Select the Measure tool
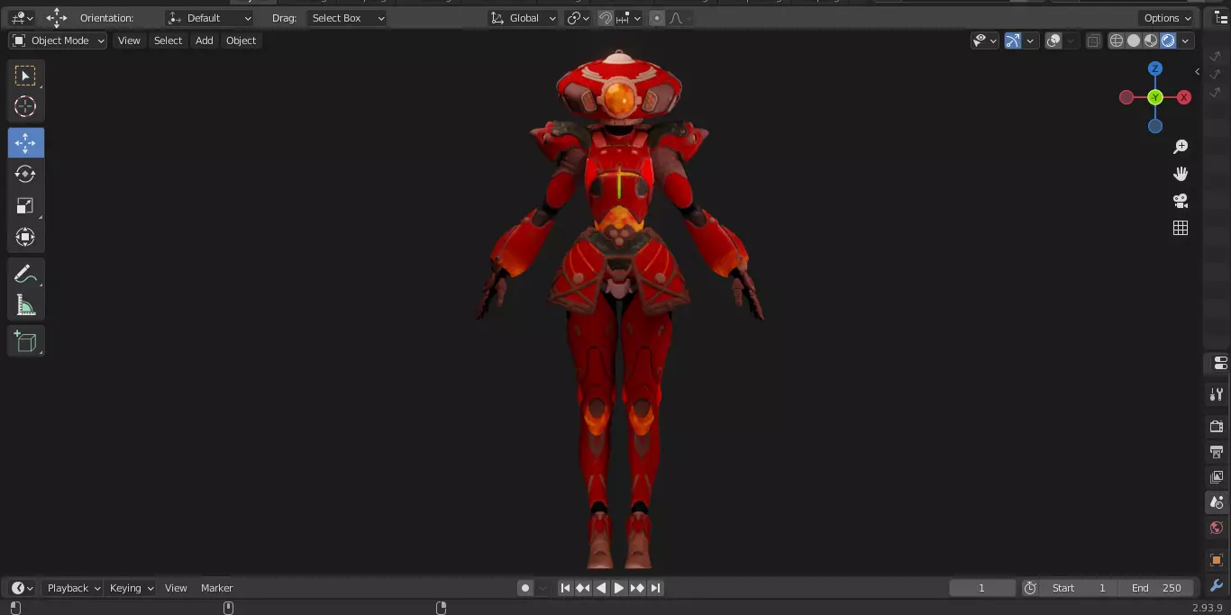 pyautogui.click(x=25, y=305)
